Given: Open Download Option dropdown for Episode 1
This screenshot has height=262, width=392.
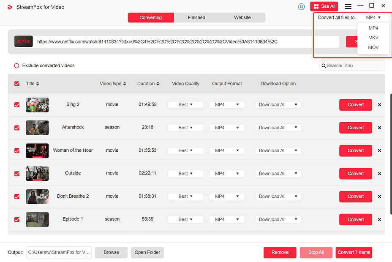Looking at the screenshot, I should click(x=278, y=219).
